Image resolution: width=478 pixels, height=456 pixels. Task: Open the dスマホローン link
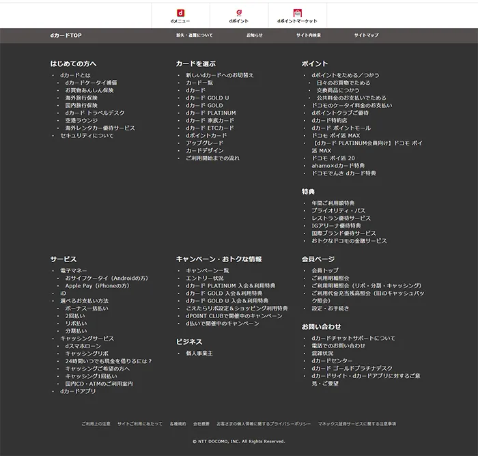click(83, 346)
